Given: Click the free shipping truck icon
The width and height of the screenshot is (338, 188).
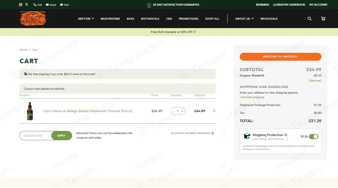Looking at the screenshot, I should (x=26, y=74).
